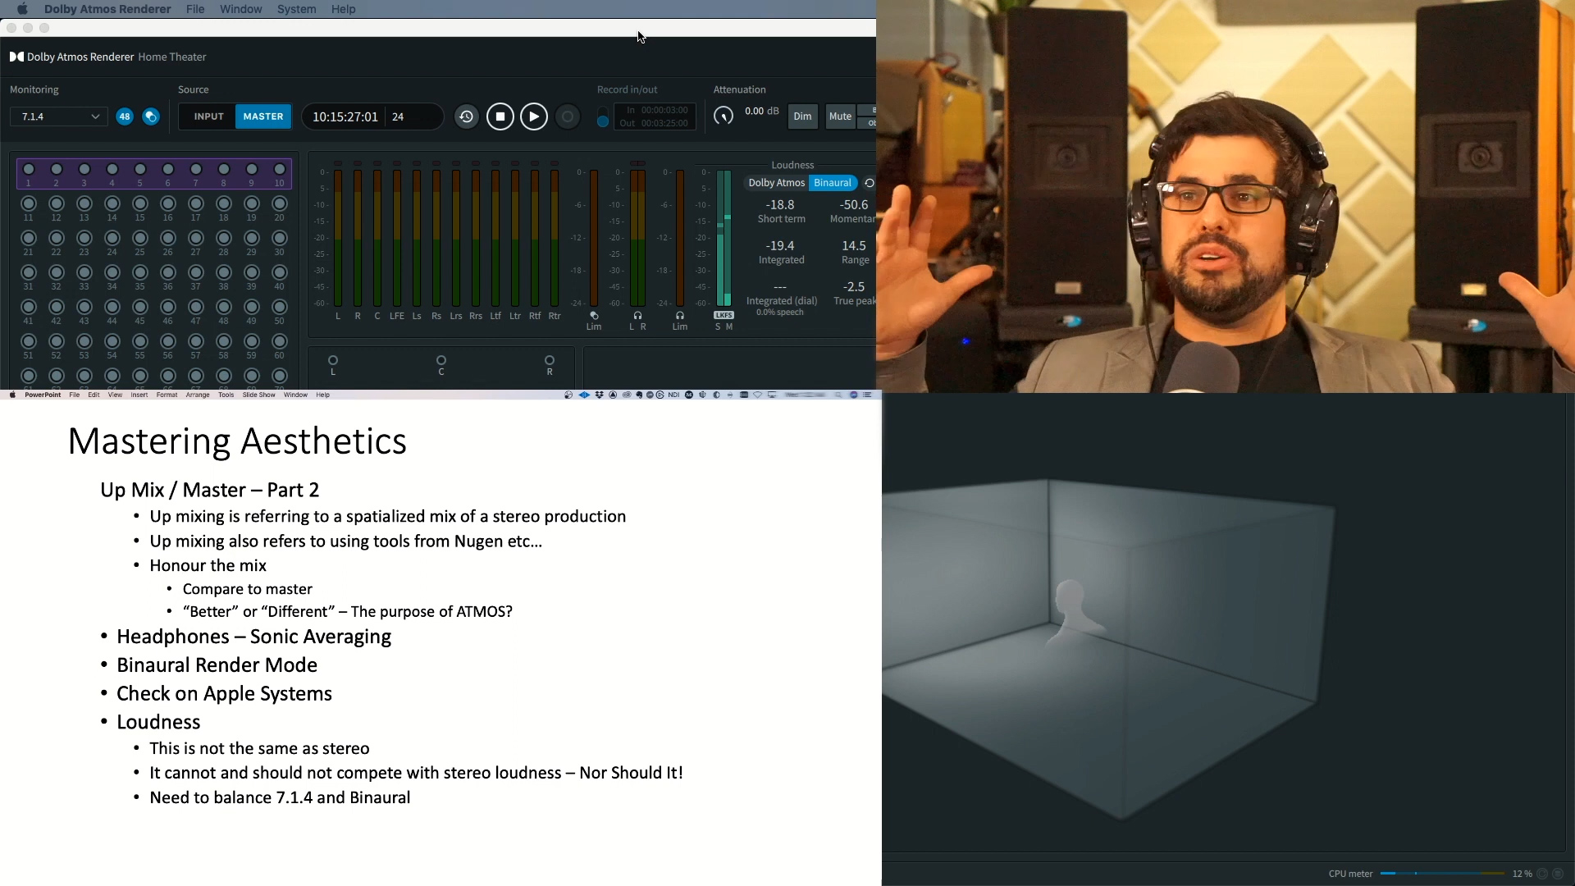Click the C speaker position marker

click(441, 360)
